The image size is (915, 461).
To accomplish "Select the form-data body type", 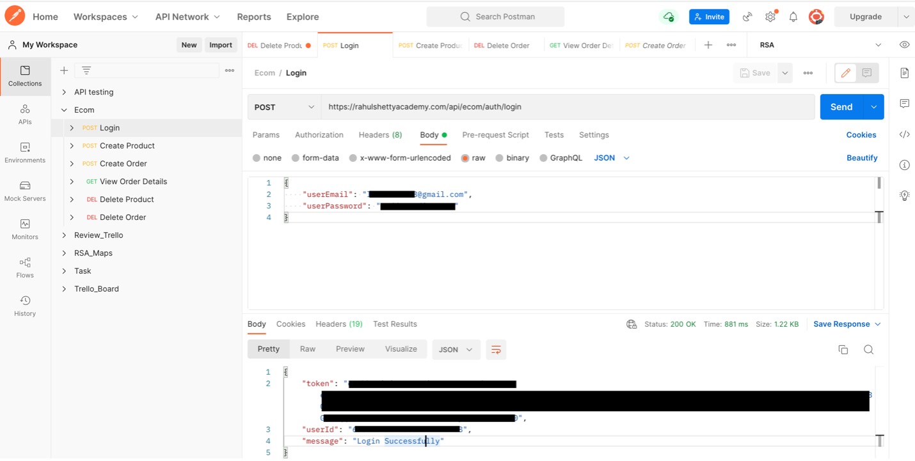I will pos(296,158).
